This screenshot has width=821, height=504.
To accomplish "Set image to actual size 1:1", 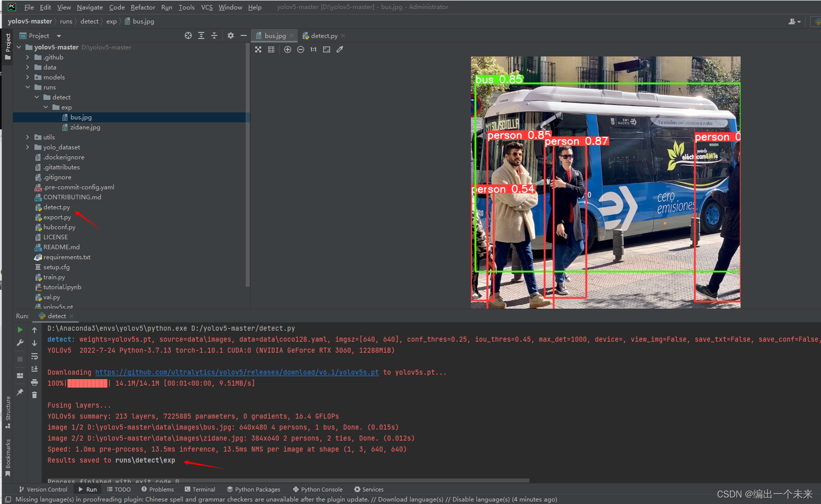I will click(x=314, y=49).
